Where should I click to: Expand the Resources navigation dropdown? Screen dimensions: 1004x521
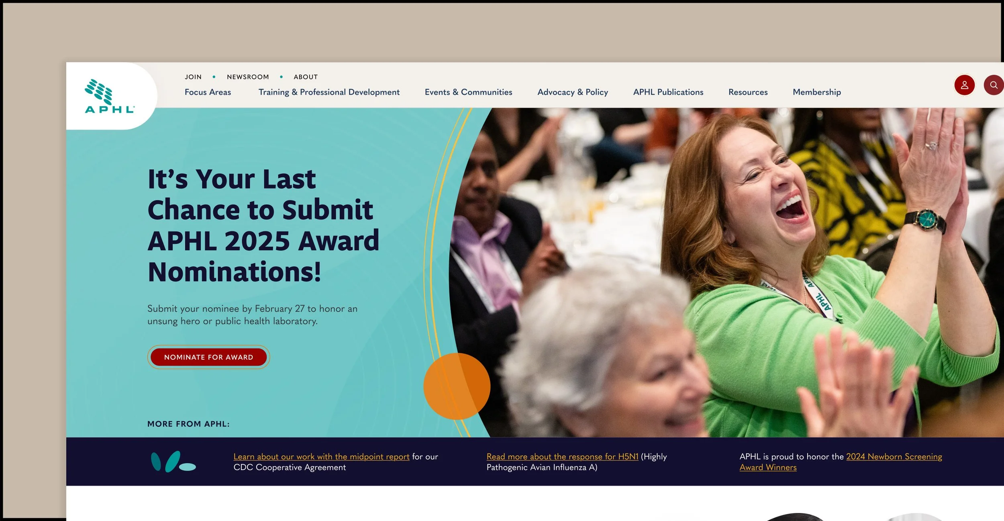coord(747,92)
